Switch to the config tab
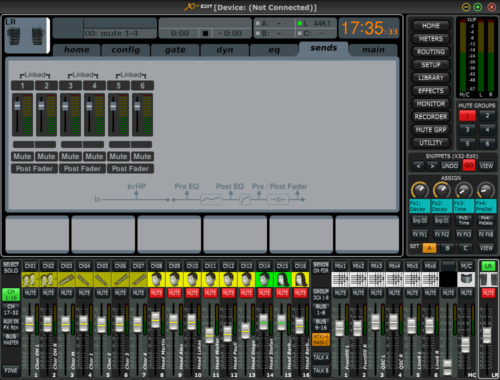 tap(125, 49)
